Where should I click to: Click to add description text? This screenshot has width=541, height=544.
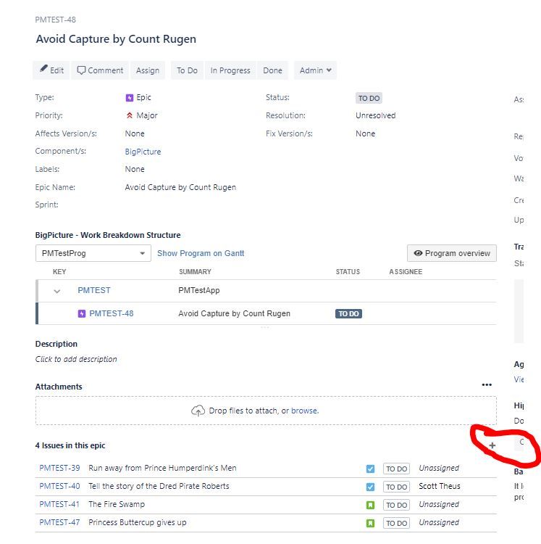76,359
